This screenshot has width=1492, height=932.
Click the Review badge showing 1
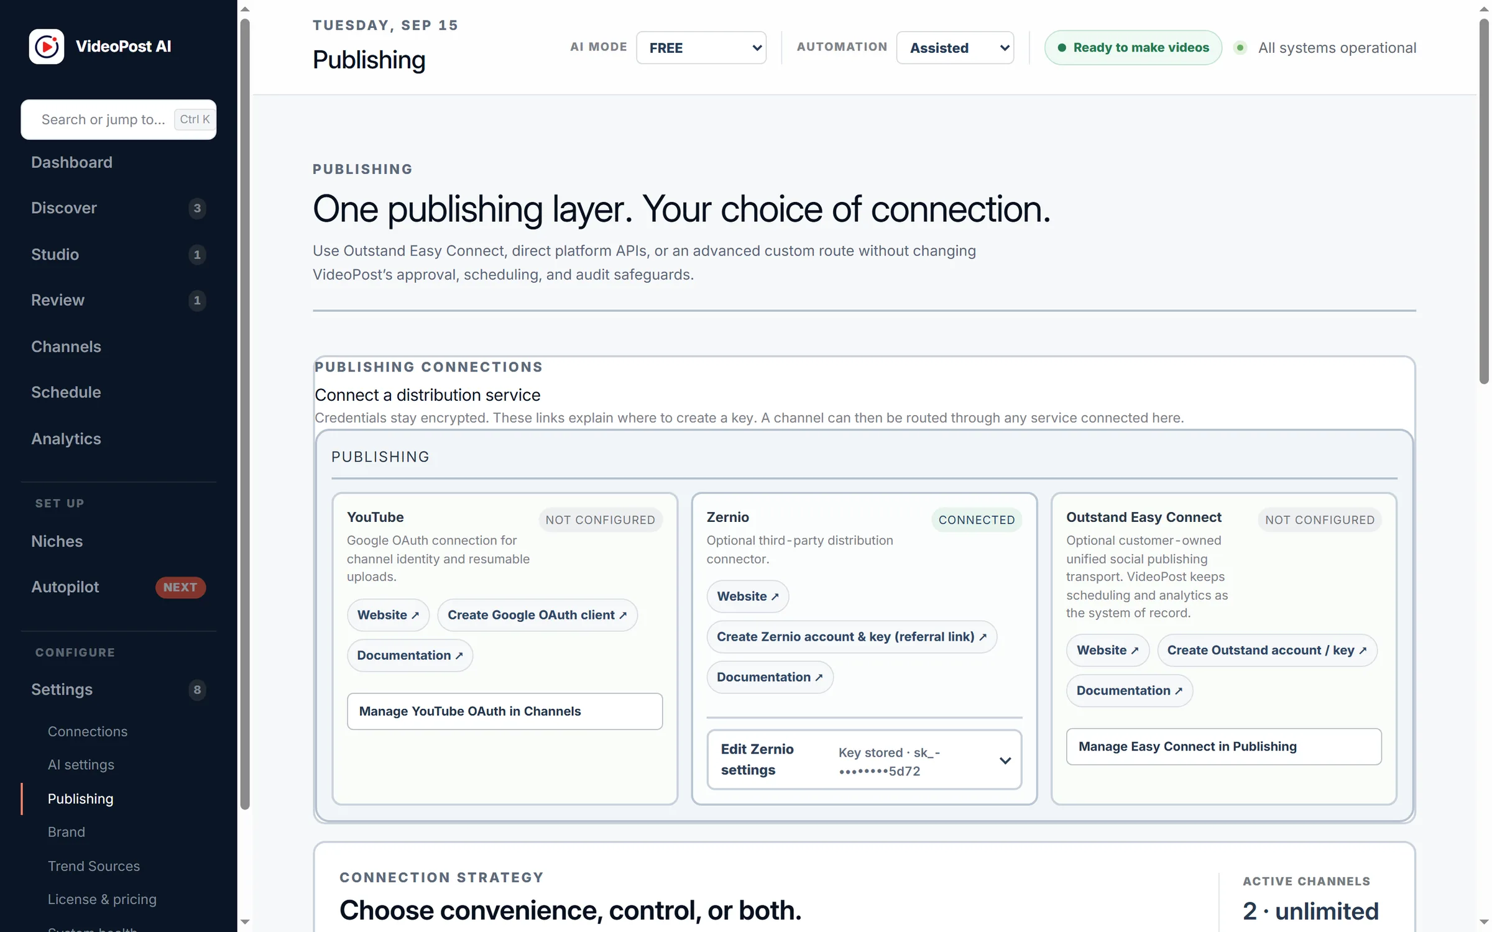tap(197, 301)
